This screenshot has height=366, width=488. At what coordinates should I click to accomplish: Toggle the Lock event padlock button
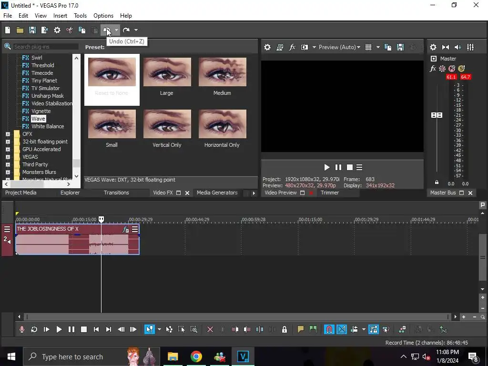click(284, 329)
